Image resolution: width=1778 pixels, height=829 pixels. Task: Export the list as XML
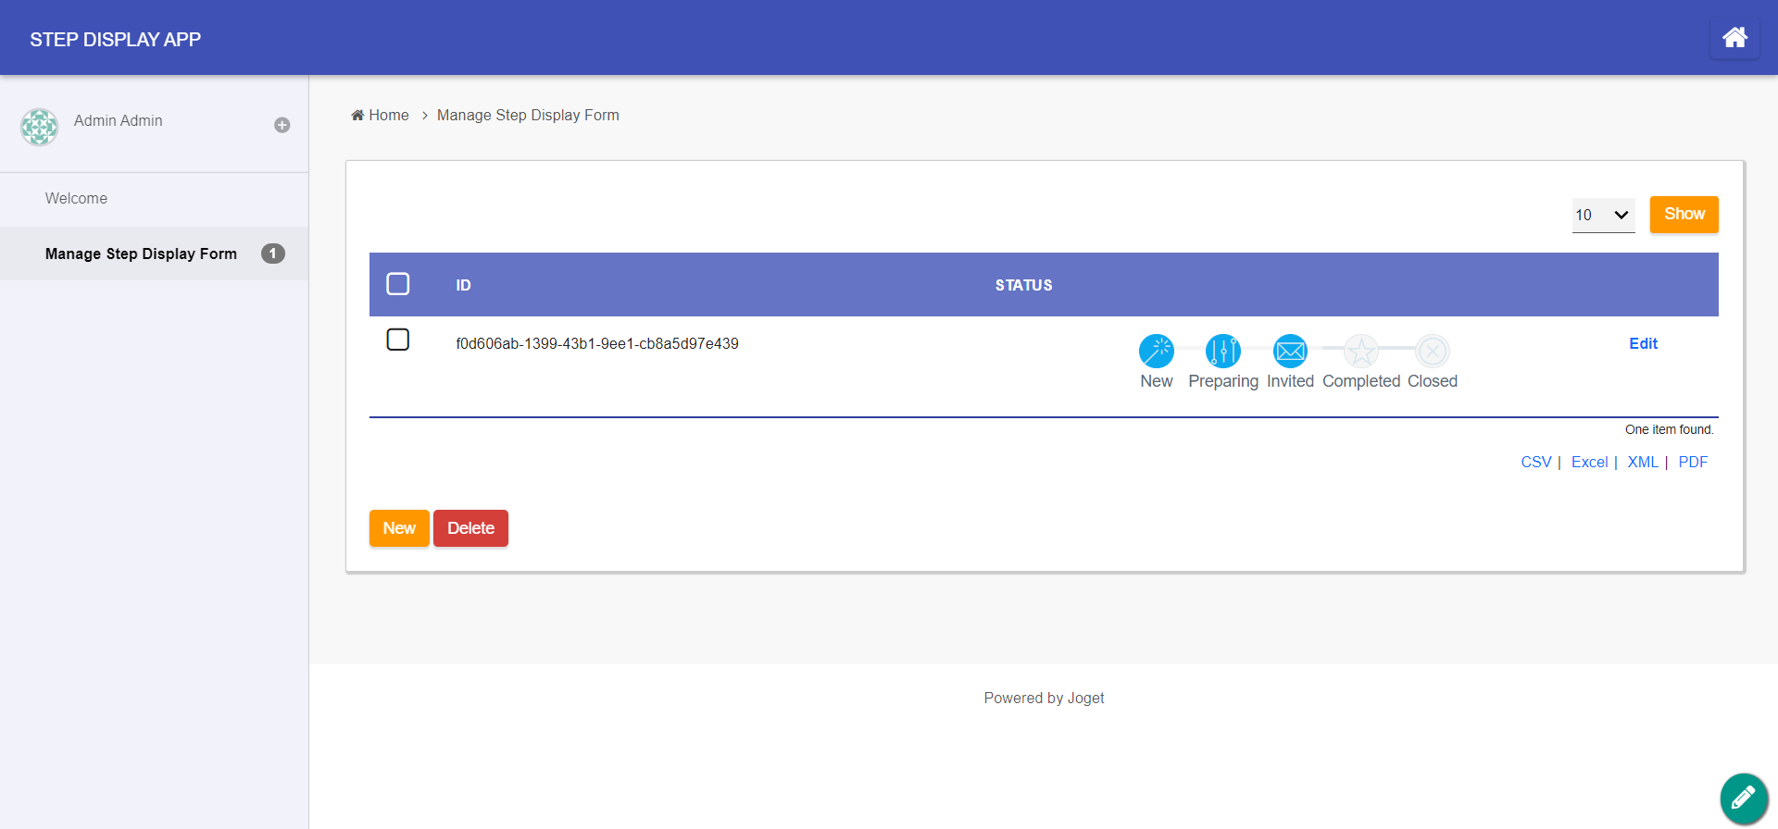pyautogui.click(x=1643, y=462)
